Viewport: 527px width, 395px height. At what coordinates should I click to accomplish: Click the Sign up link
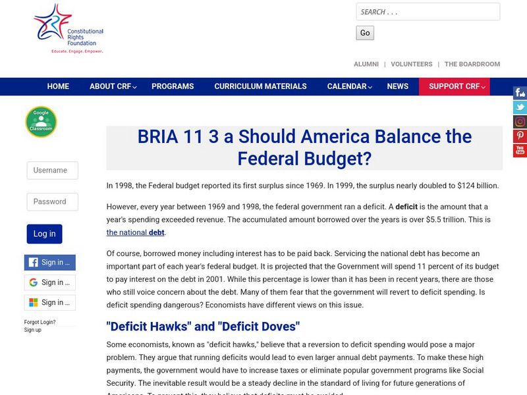(32, 330)
